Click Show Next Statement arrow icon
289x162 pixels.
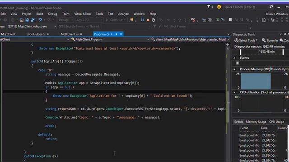(168, 20)
